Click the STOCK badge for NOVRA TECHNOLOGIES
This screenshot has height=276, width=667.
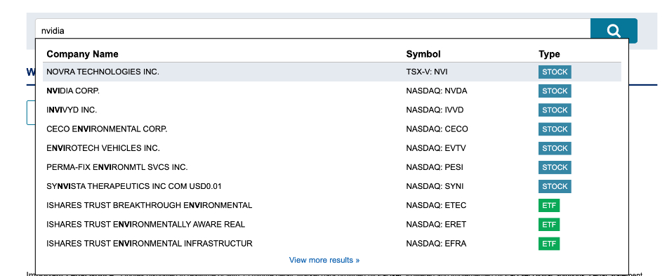[x=555, y=72]
